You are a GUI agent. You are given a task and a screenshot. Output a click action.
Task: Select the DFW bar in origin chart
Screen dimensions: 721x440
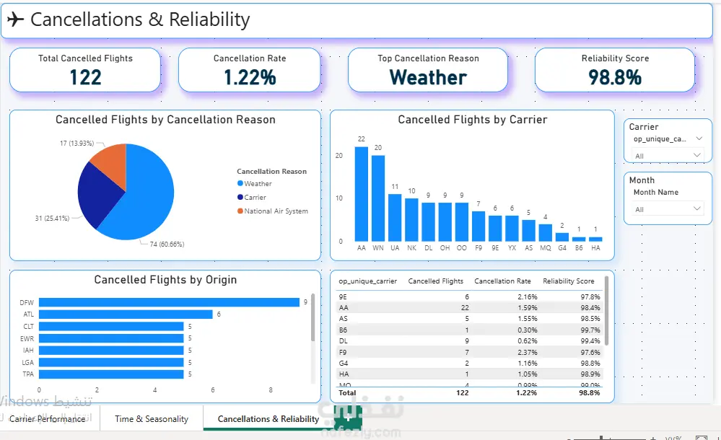tap(169, 302)
